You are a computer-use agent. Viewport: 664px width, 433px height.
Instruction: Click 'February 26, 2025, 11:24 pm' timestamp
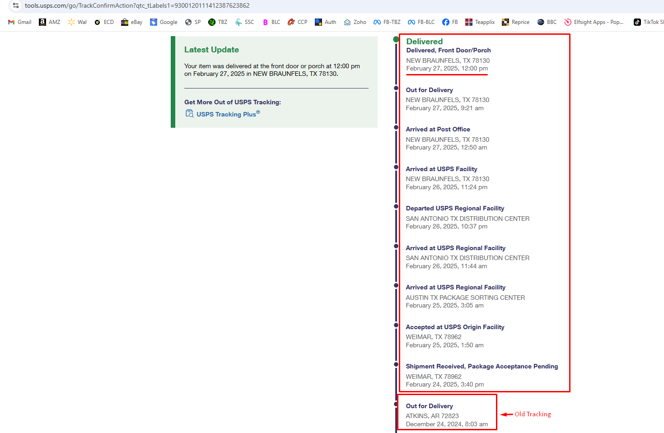446,187
